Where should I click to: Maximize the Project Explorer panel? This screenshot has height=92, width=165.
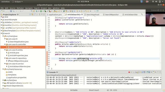(44, 15)
